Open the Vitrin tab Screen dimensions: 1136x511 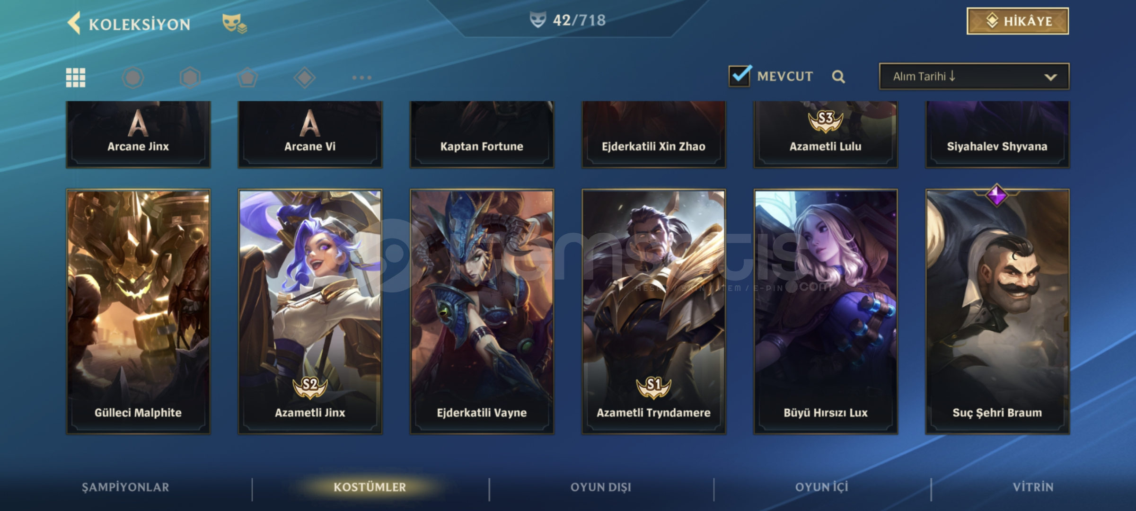click(1033, 487)
